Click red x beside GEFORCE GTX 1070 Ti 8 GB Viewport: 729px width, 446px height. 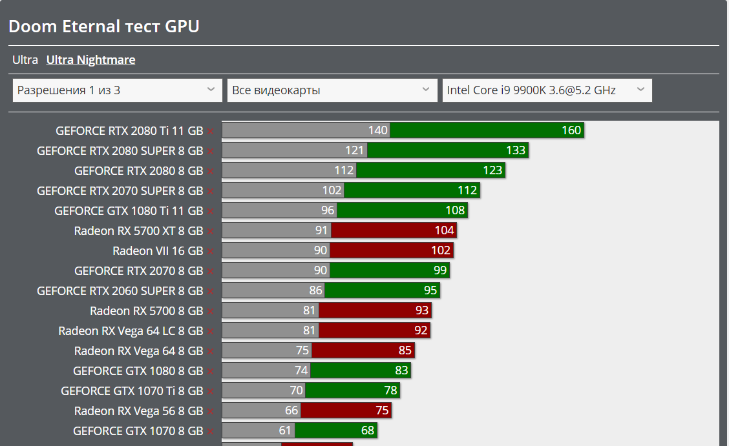point(210,391)
